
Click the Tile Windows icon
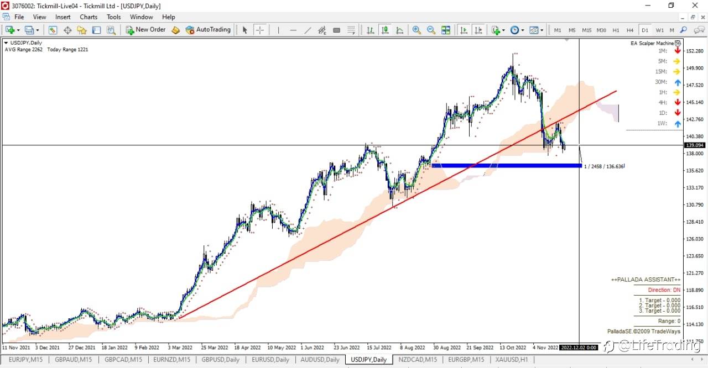(x=446, y=30)
